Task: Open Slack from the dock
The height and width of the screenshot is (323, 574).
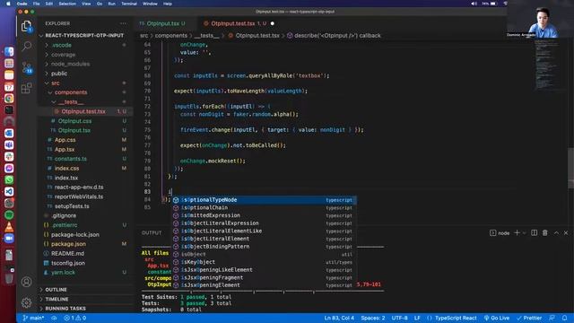Action: pos(9,157)
